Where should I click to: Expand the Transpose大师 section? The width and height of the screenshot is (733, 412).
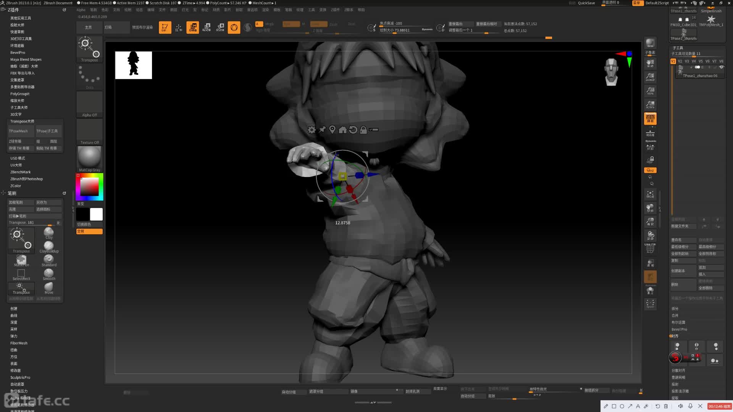click(x=22, y=121)
